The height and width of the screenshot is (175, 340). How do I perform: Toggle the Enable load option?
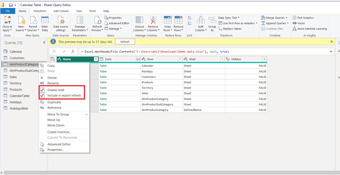point(56,90)
